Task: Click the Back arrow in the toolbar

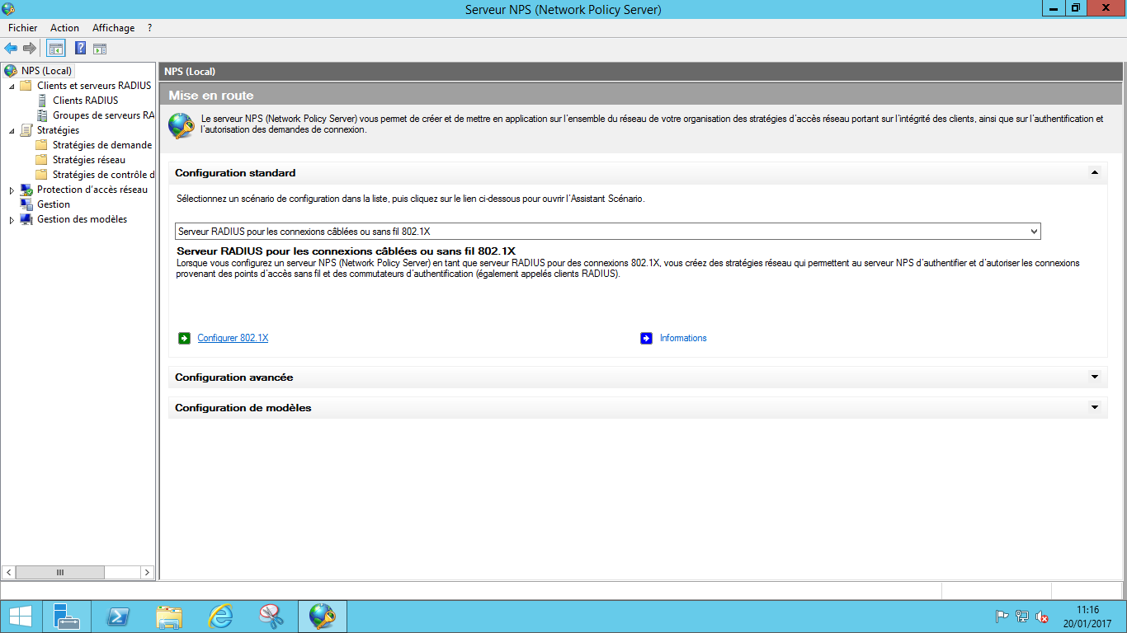Action: (11, 49)
